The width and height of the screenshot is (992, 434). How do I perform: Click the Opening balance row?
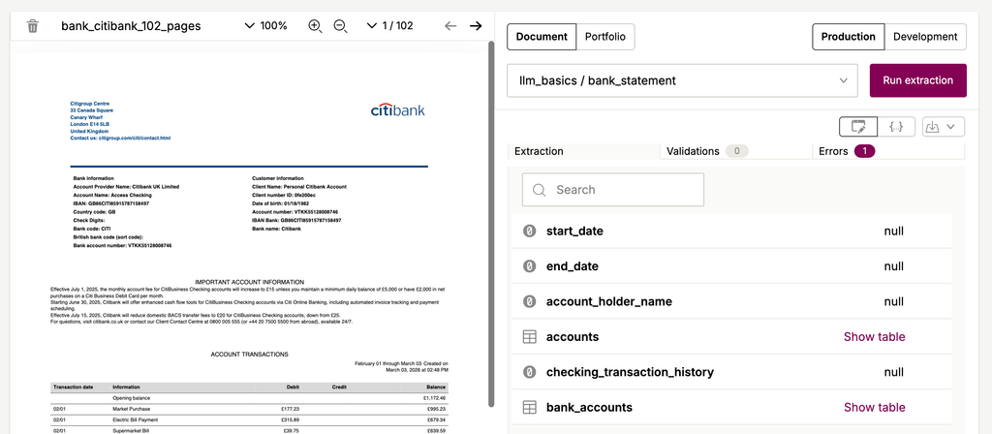(249, 398)
